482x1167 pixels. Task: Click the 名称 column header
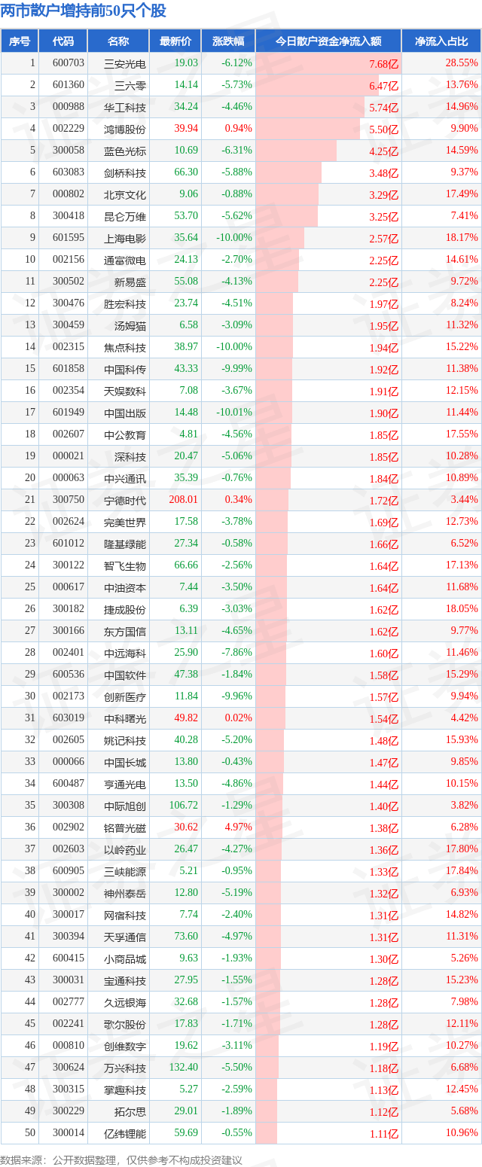pos(118,41)
